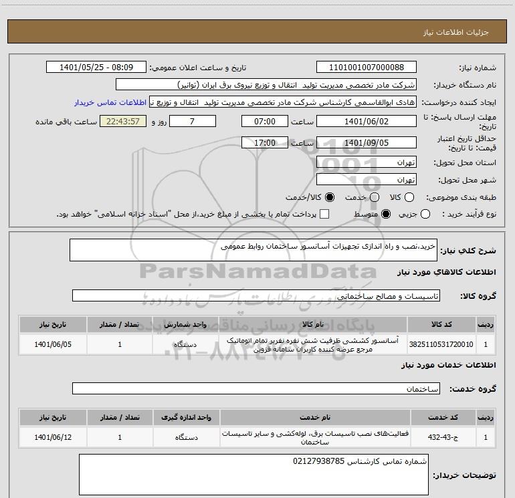Click the general need description text box
515x498 pixels.
point(253,250)
